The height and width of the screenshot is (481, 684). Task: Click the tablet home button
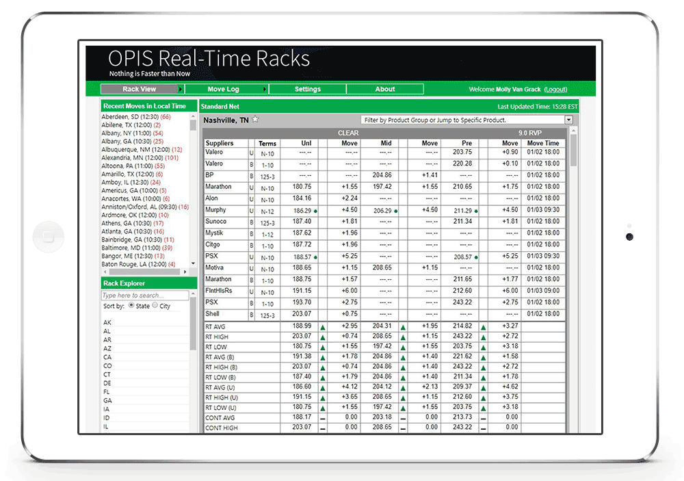pyautogui.click(x=49, y=237)
